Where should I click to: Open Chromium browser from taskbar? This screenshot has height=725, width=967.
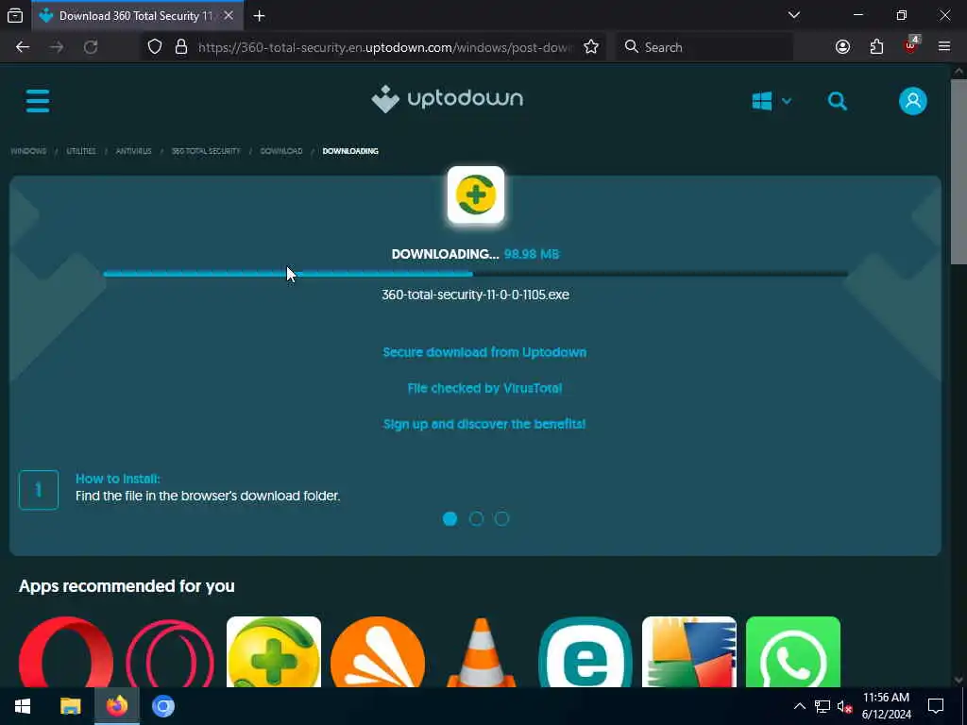(163, 706)
